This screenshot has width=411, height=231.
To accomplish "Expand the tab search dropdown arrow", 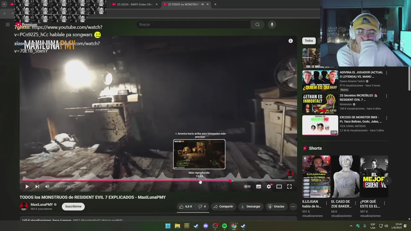I will pyautogui.click(x=4, y=4).
